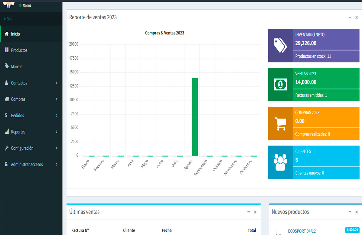Click the padlock icon for Administrar accesos
Image resolution: width=362 pixels, height=235 pixels.
click(x=6, y=164)
